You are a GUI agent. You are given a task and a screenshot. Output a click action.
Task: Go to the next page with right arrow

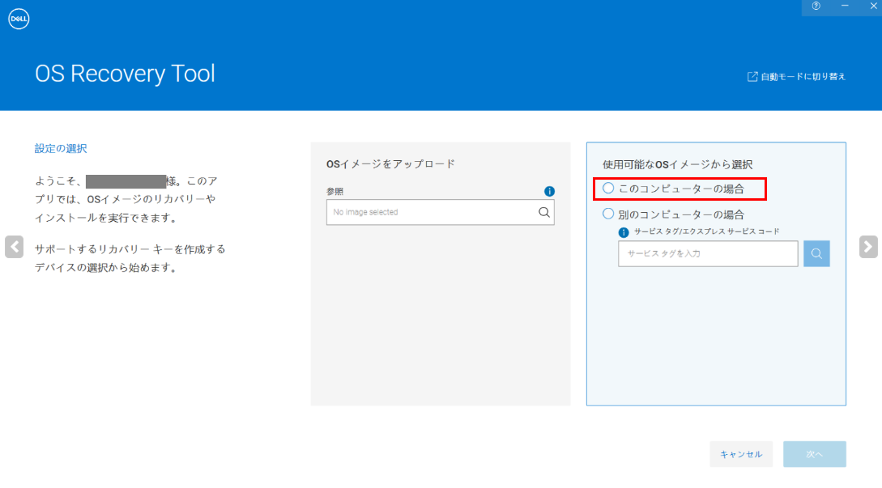(x=868, y=247)
